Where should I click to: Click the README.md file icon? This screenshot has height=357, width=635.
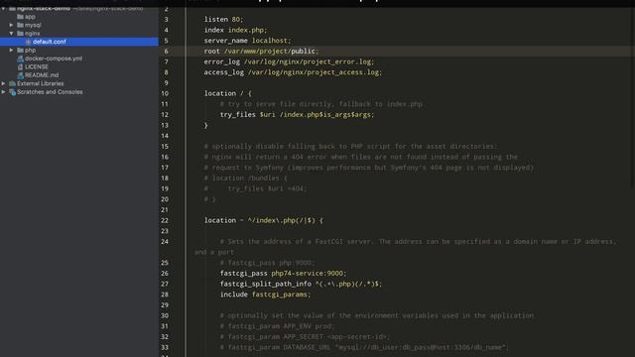[20, 75]
